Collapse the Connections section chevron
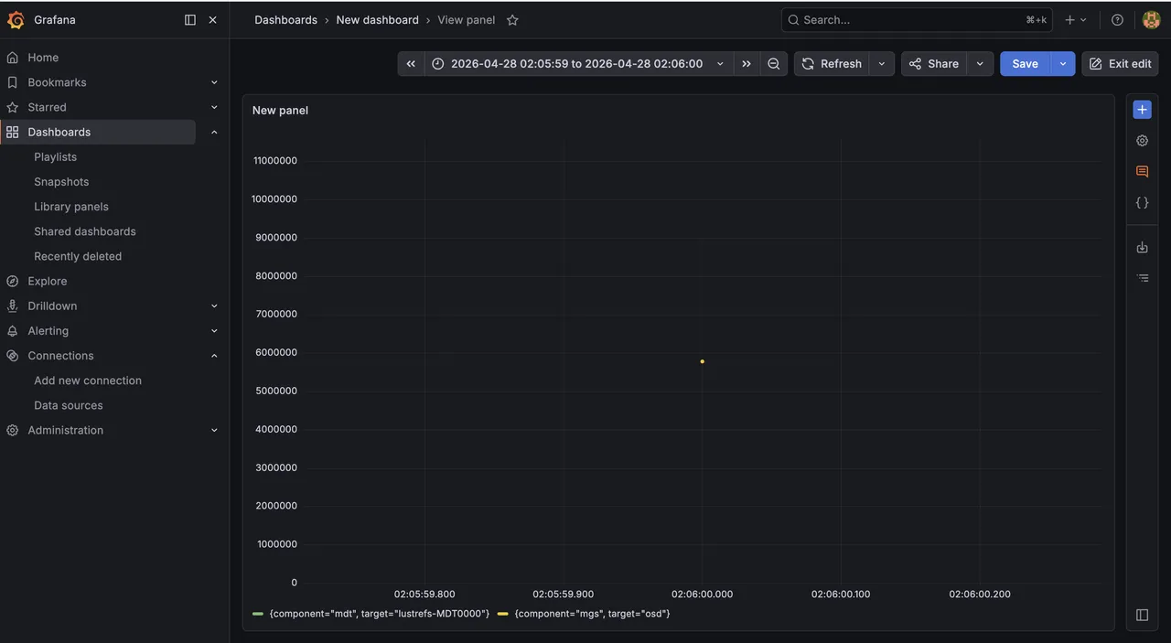1171x643 pixels. point(214,356)
